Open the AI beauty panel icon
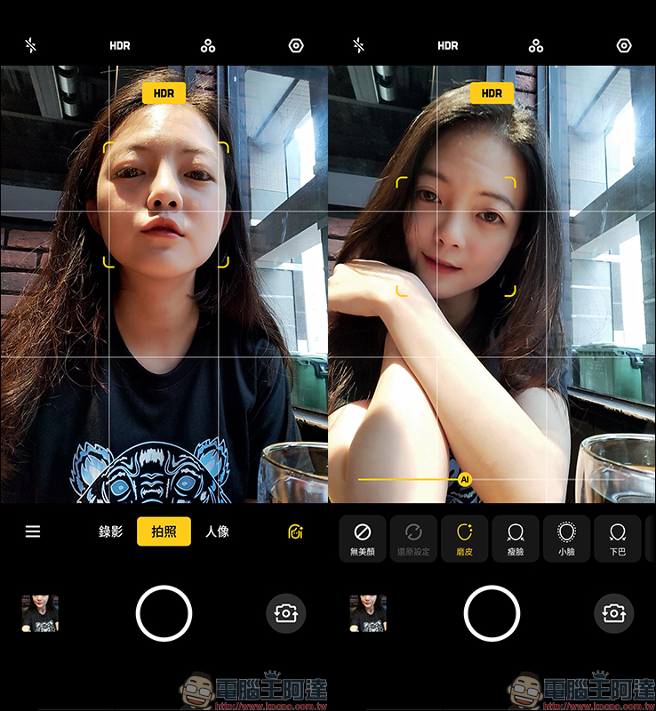This screenshot has width=656, height=711. [296, 531]
